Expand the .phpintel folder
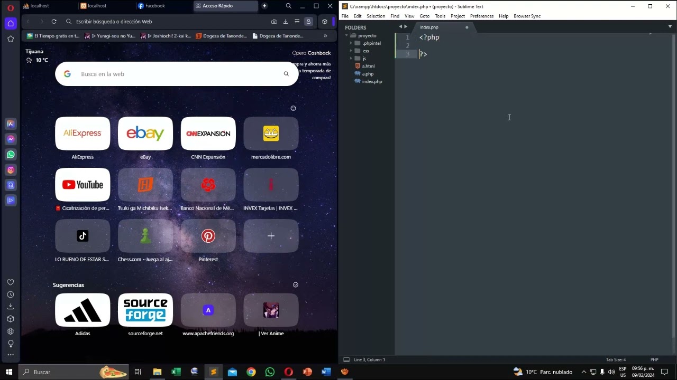Image resolution: width=677 pixels, height=380 pixels. [x=351, y=43]
